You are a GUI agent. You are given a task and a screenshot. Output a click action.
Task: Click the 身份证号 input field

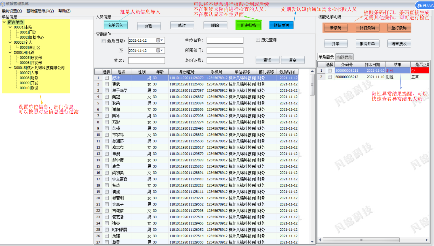[225, 61]
